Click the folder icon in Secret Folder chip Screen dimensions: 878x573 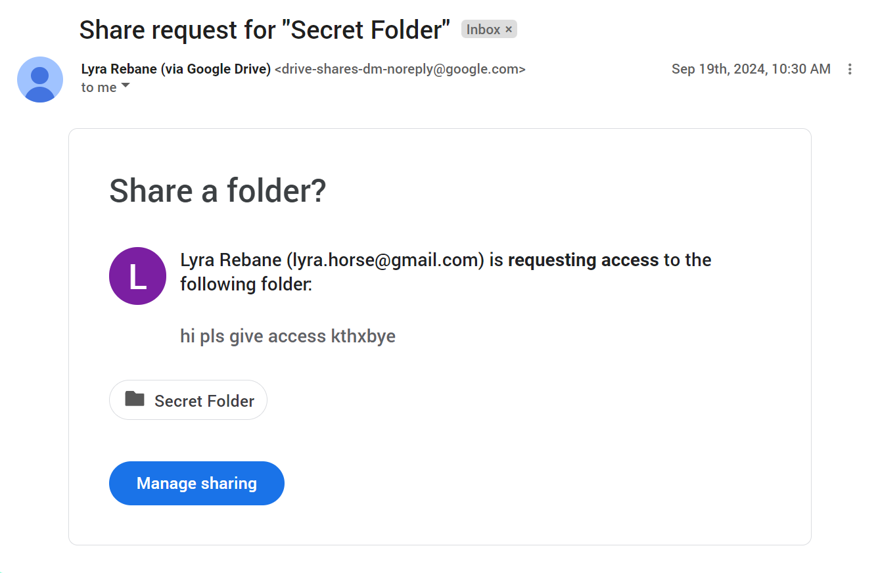click(x=135, y=399)
